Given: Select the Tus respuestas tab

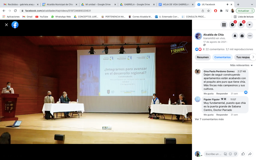Looking at the screenshot, I should point(243,57).
